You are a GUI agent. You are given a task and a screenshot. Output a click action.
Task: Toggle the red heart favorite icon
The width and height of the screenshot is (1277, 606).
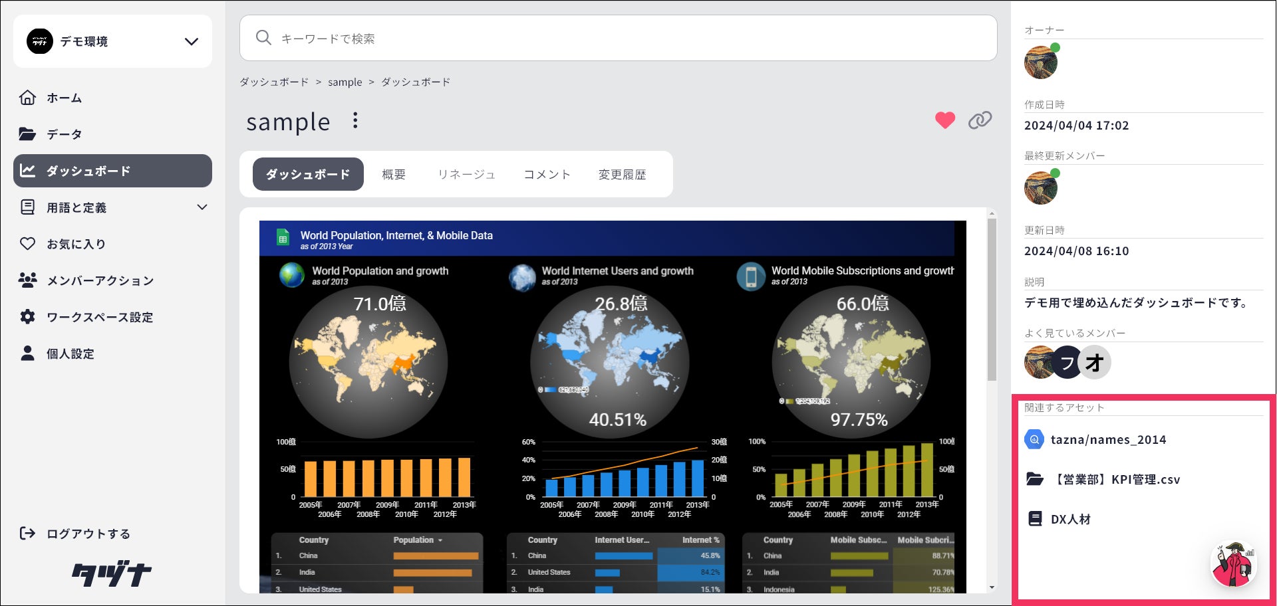[944, 120]
